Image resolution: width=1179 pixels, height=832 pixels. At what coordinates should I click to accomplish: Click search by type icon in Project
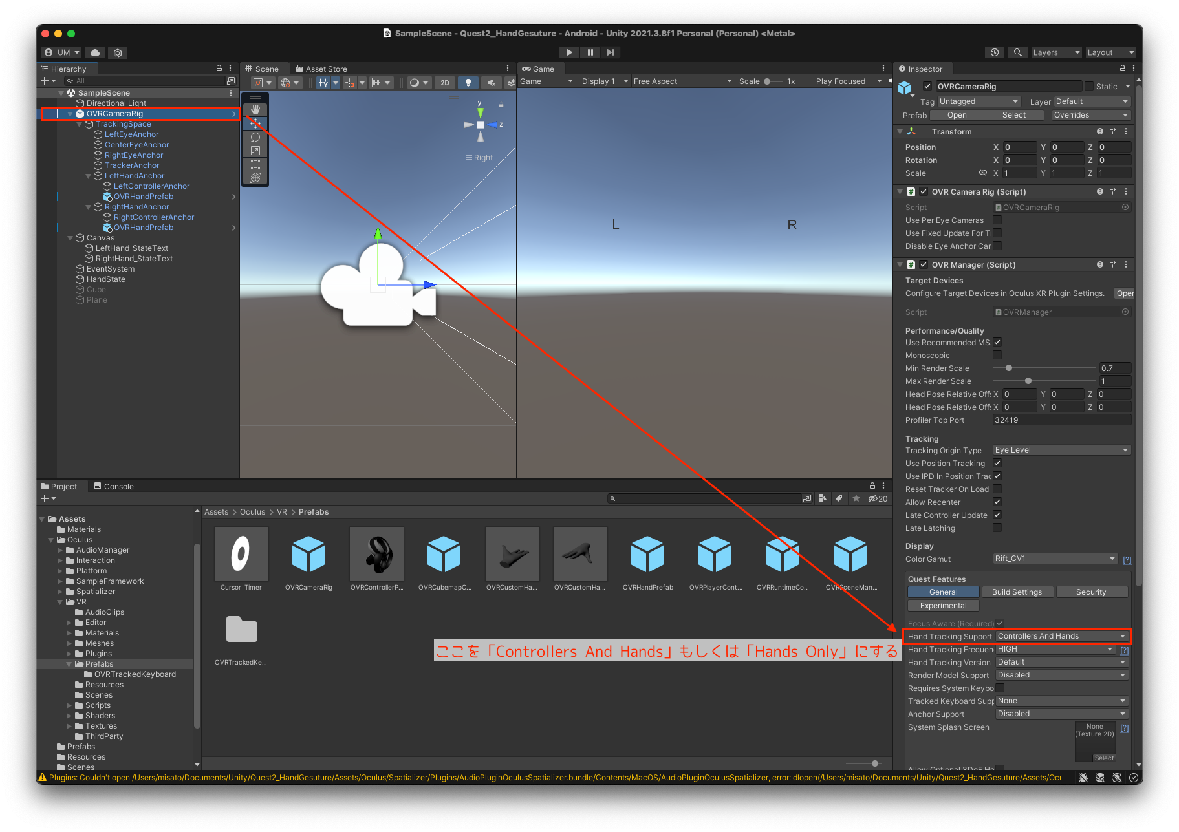[x=822, y=498]
